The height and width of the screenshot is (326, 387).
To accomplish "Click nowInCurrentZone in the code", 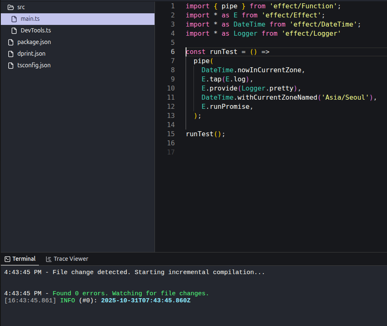I will [x=269, y=70].
